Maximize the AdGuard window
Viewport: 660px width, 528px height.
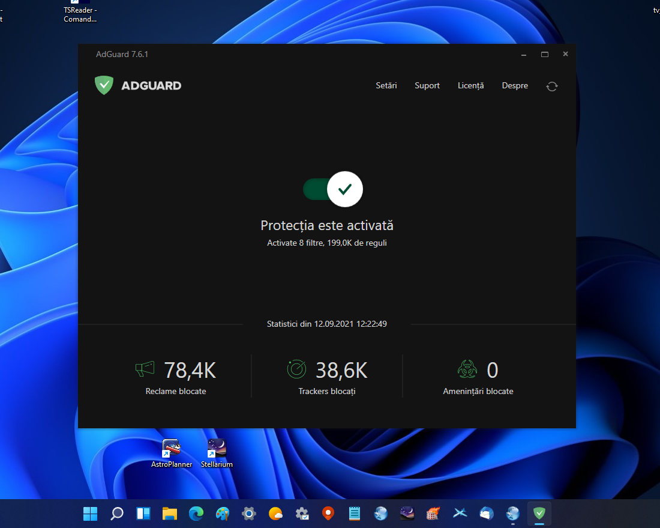(x=545, y=54)
